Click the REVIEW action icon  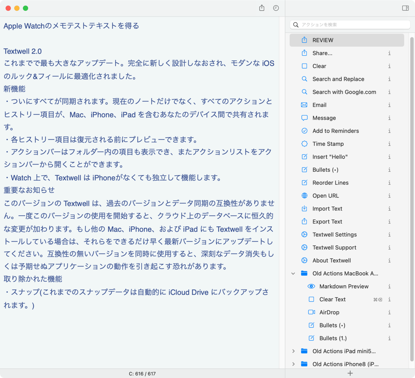tap(304, 40)
